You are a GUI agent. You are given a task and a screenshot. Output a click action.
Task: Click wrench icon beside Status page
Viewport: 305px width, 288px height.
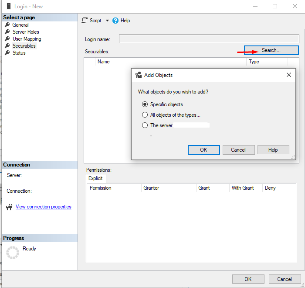(7, 53)
